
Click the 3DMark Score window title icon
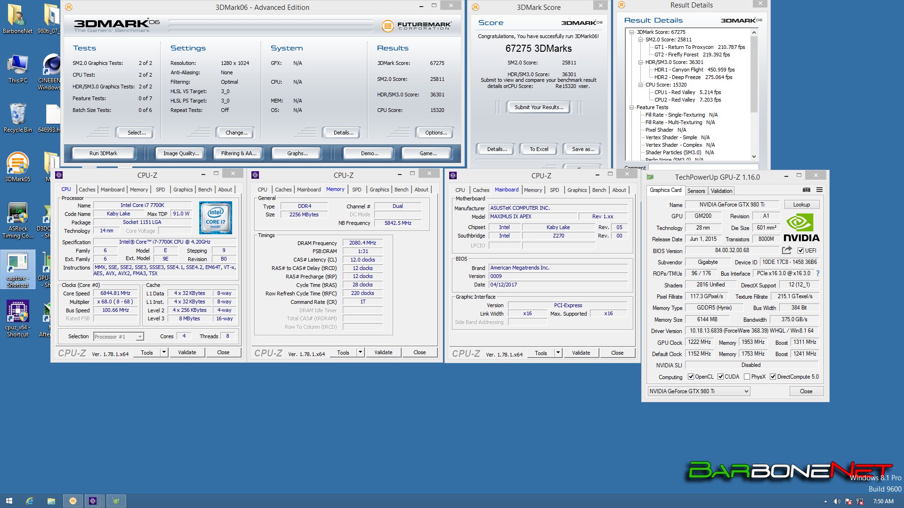click(x=476, y=7)
